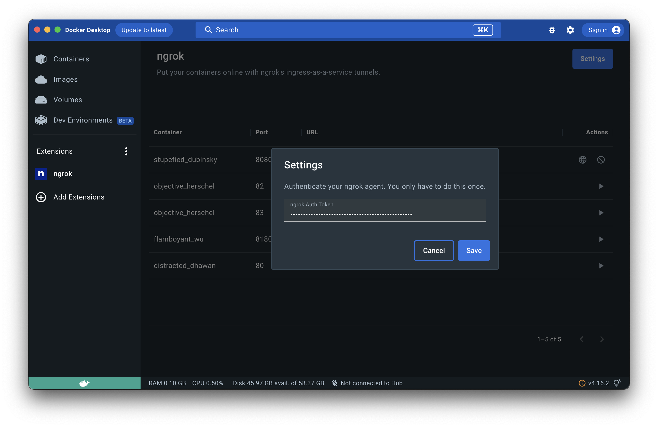The width and height of the screenshot is (658, 427).
Task: Click the Docker whale status icon
Action: [x=84, y=383]
